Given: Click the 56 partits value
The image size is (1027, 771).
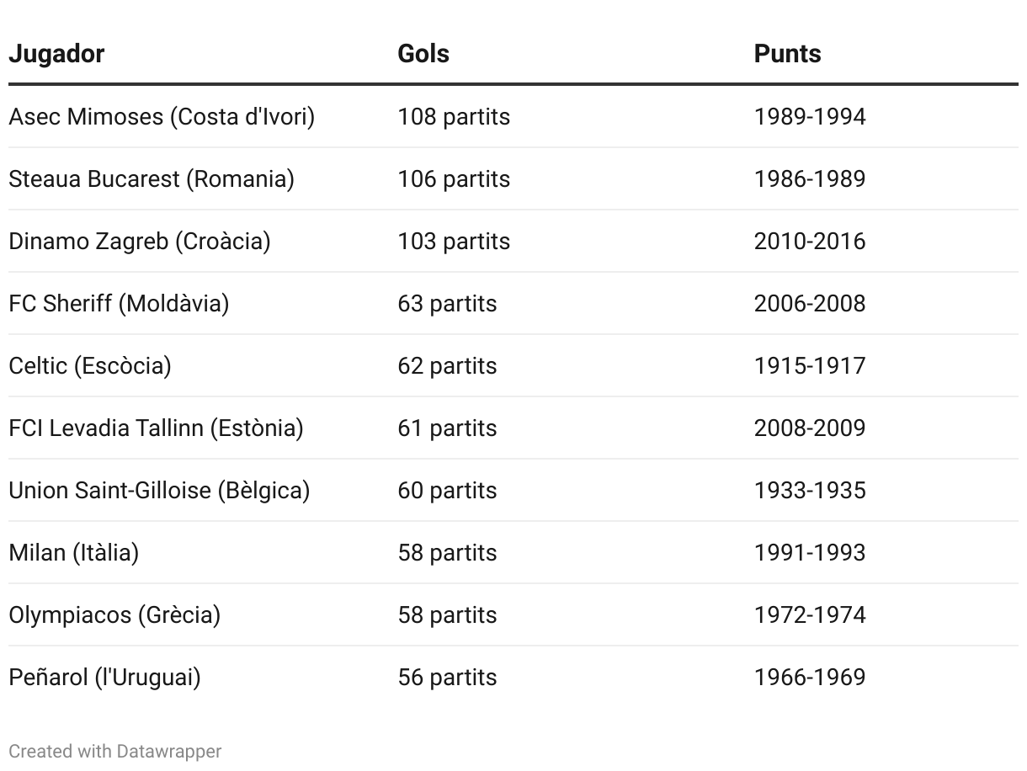Looking at the screenshot, I should click(447, 678).
